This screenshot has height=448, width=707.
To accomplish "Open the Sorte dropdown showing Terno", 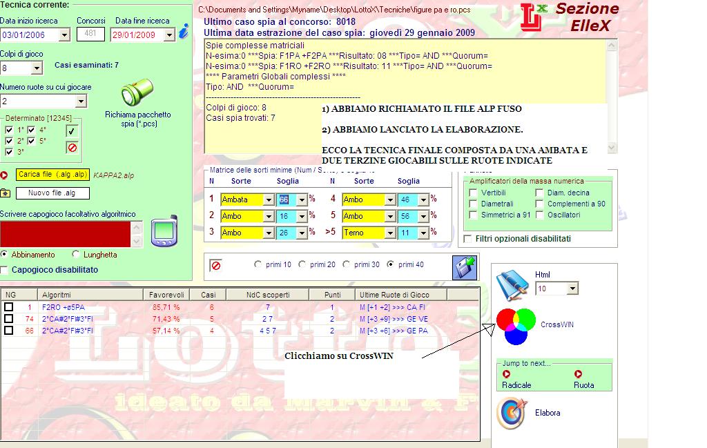I will (390, 233).
